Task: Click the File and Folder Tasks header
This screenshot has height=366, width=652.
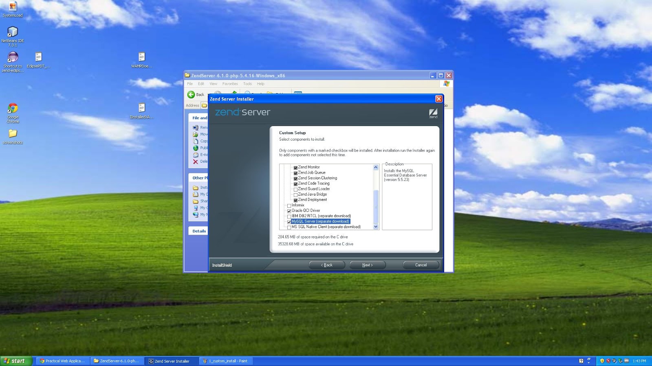Action: coord(199,118)
